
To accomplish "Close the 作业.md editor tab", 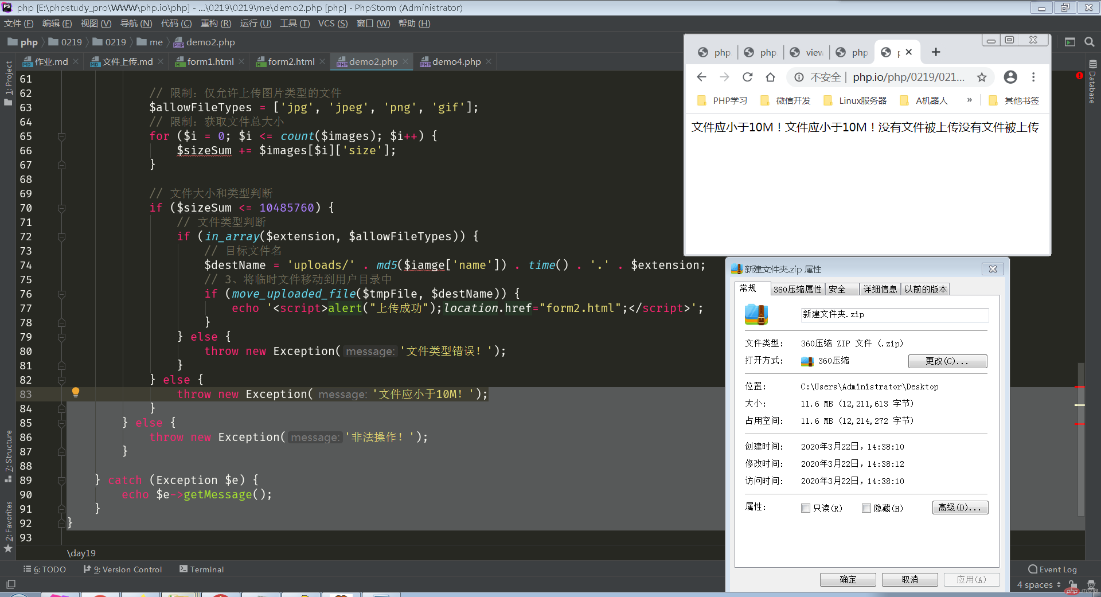I will pyautogui.click(x=76, y=61).
